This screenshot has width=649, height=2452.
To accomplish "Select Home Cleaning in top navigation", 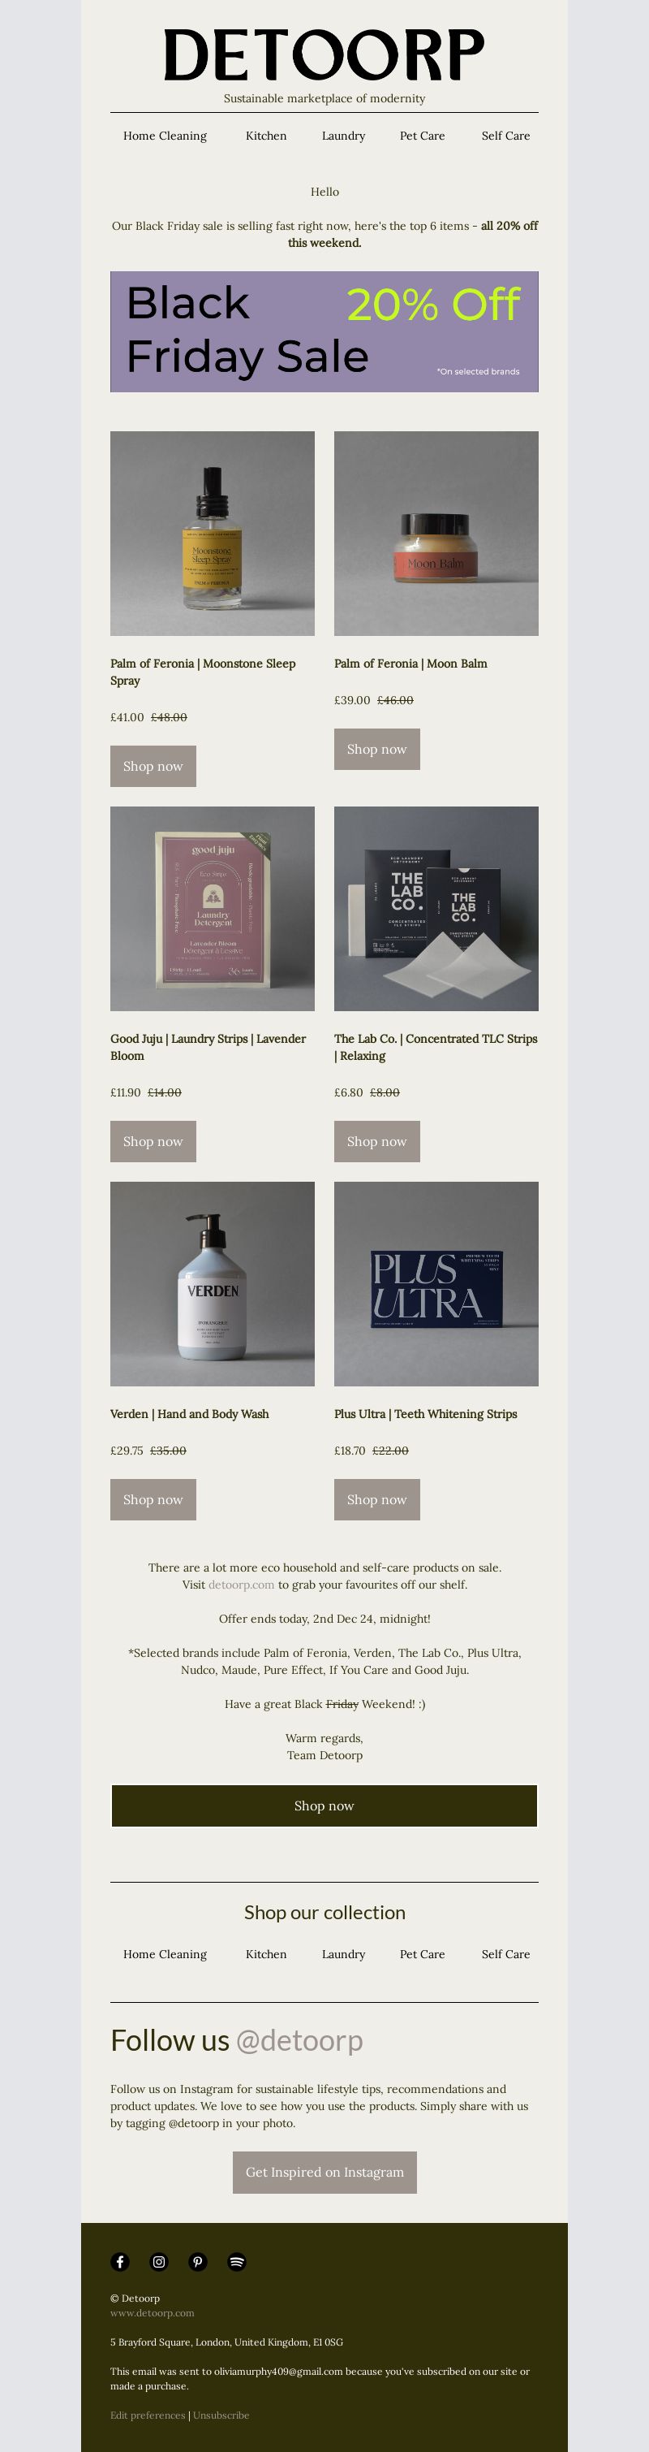I will (165, 136).
